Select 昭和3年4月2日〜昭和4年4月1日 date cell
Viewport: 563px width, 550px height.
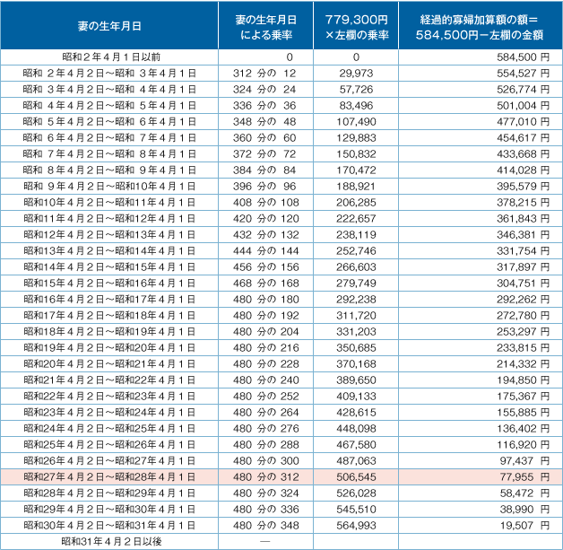coord(109,90)
